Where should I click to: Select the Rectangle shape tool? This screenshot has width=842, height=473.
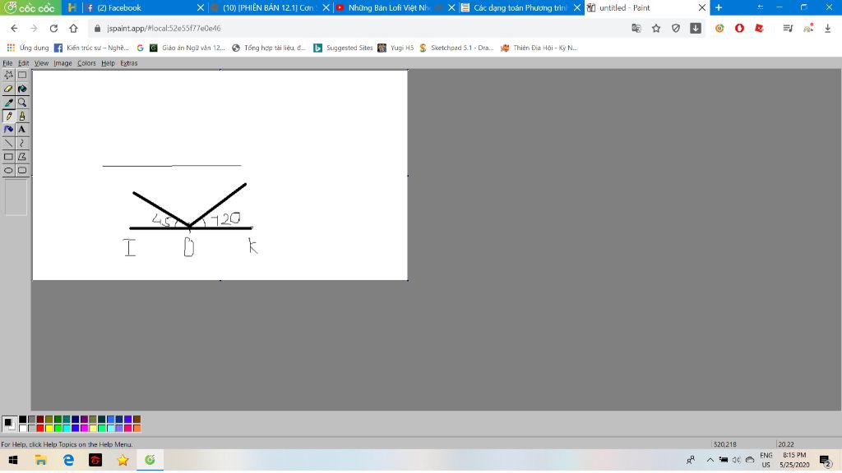8,157
